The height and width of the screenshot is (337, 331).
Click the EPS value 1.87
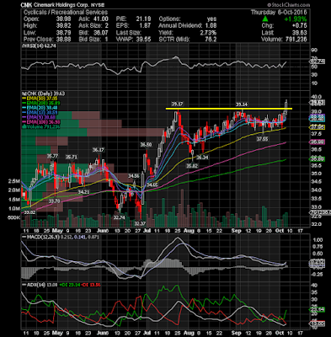(x=146, y=25)
